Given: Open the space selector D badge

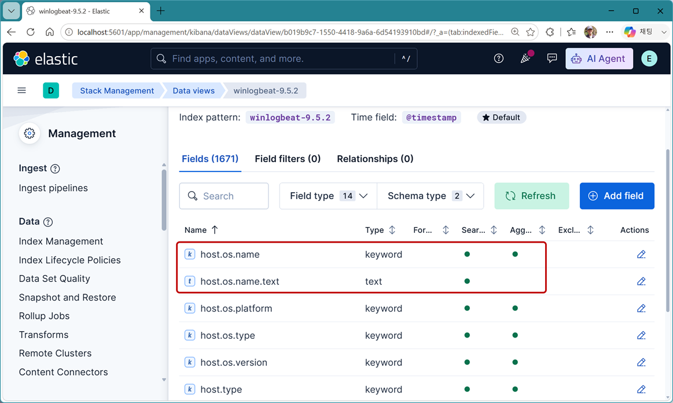Looking at the screenshot, I should coord(51,91).
